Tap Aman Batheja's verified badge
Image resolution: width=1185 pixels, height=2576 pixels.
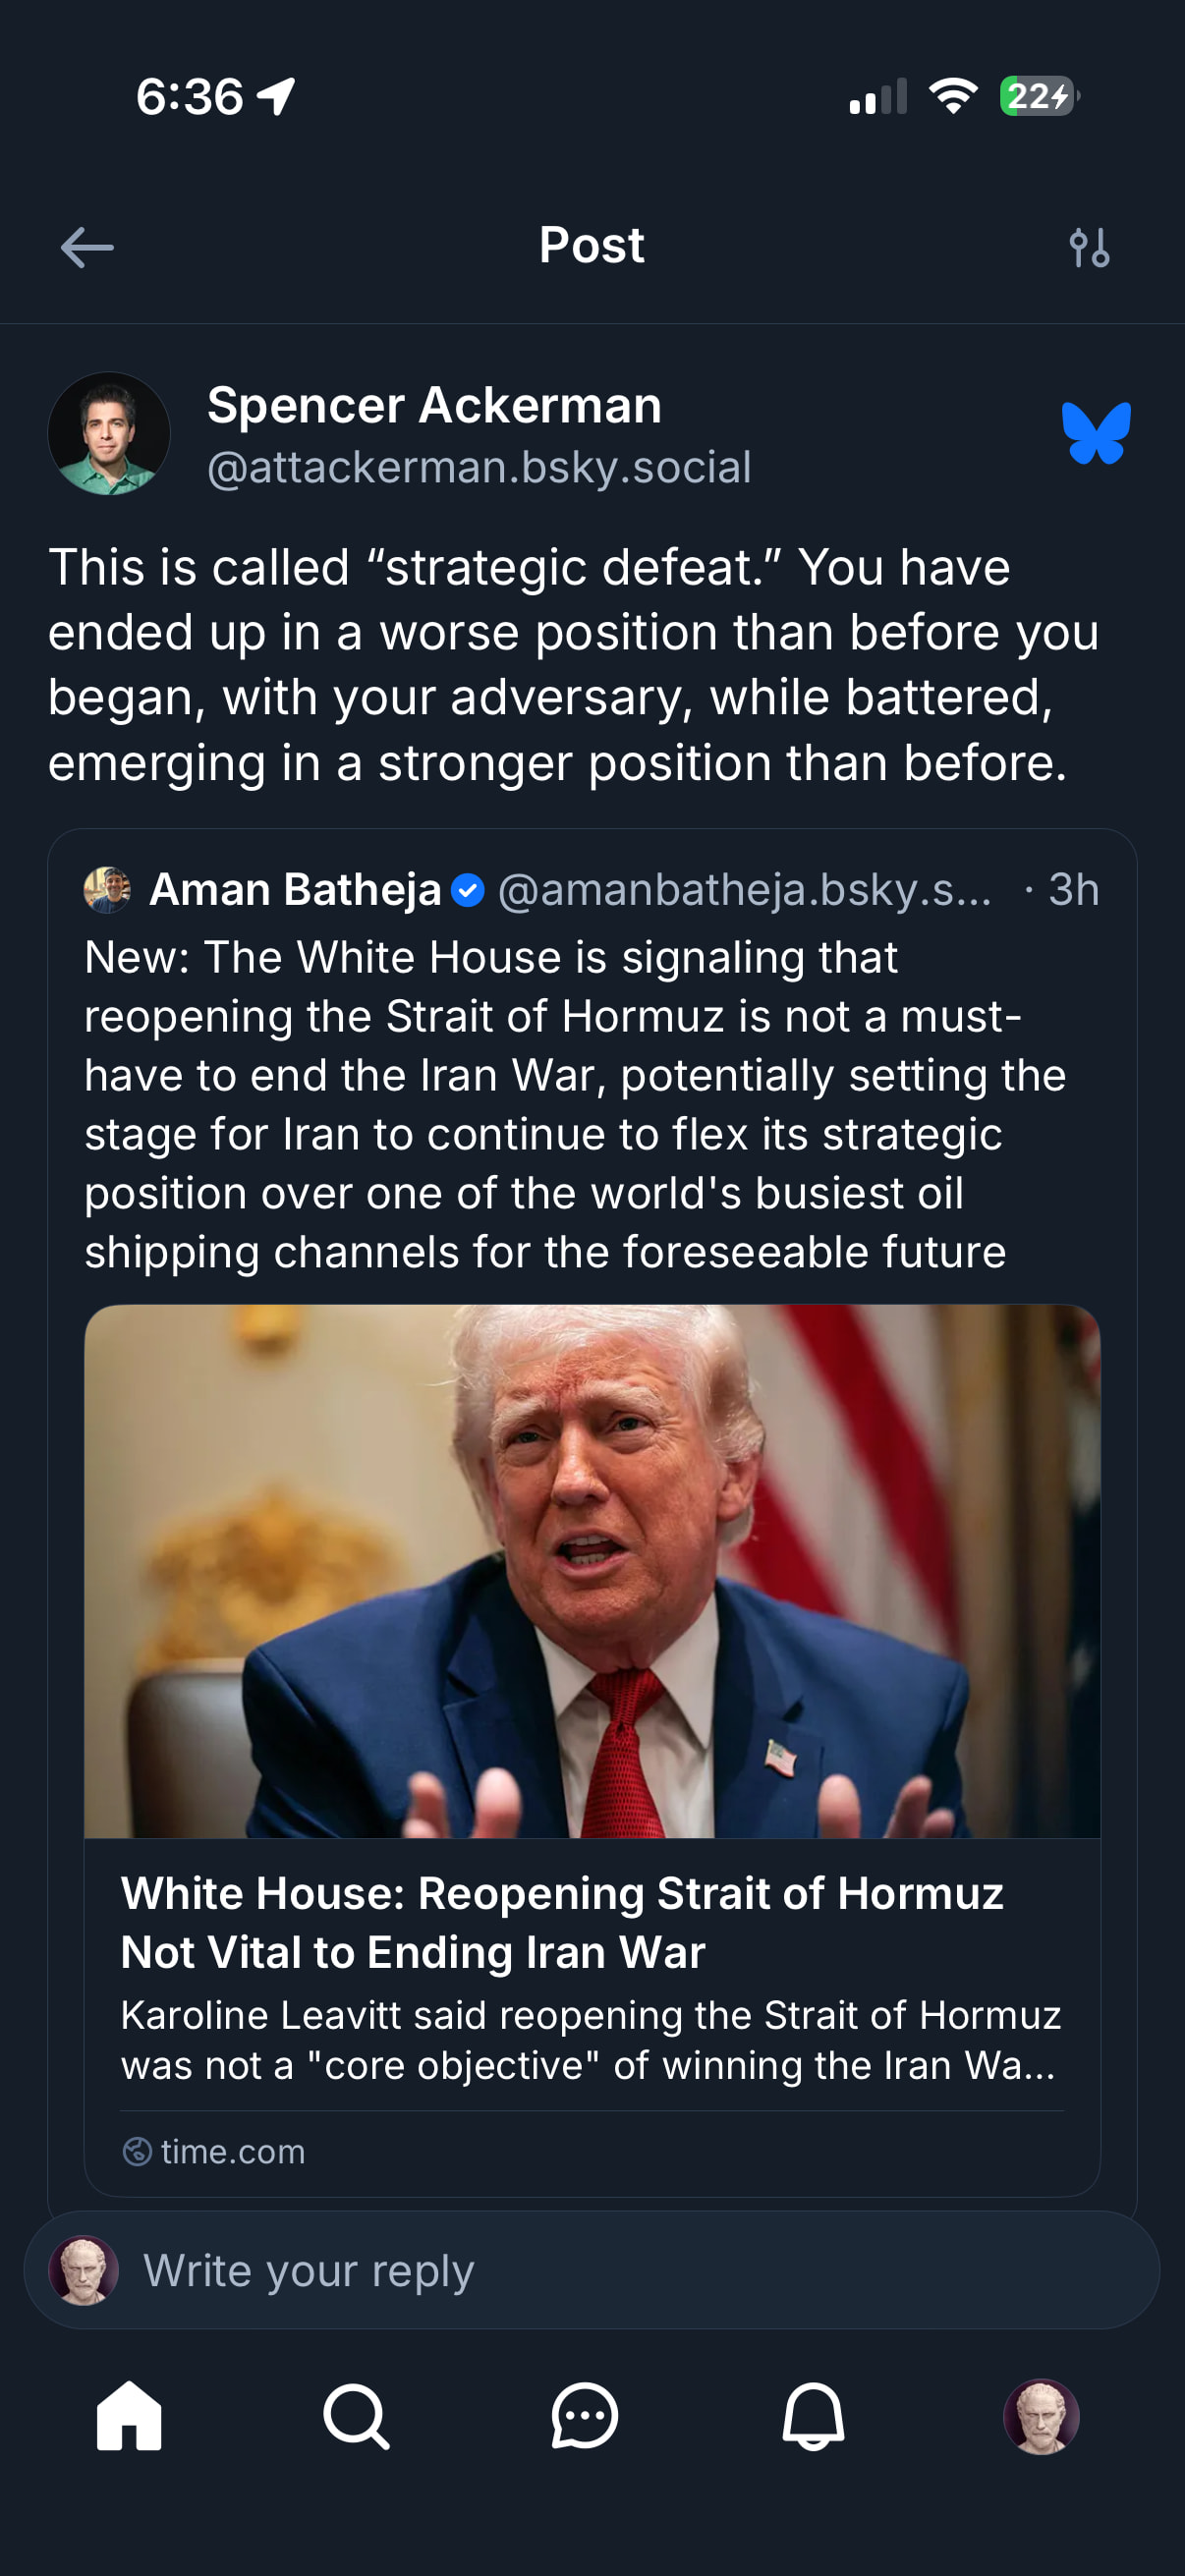(468, 890)
